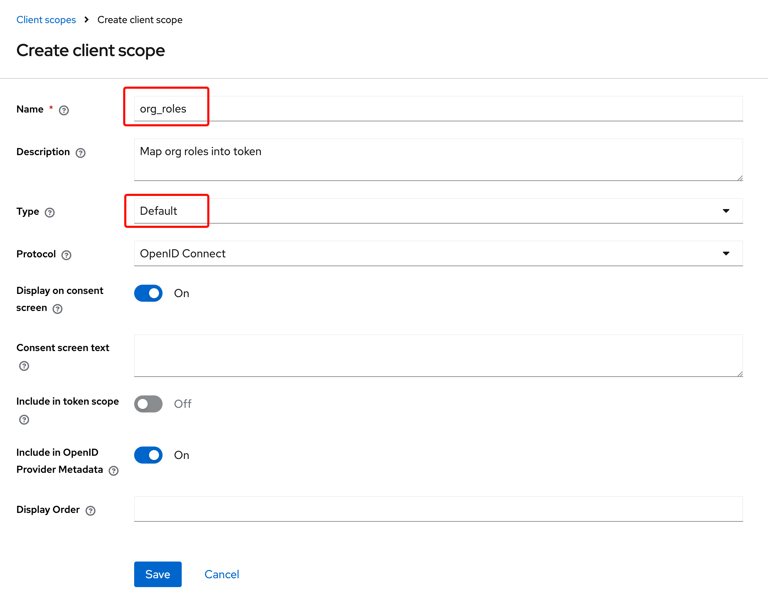
Task: Disable Include in OpenID Provider Metadata toggle
Action: [148, 455]
